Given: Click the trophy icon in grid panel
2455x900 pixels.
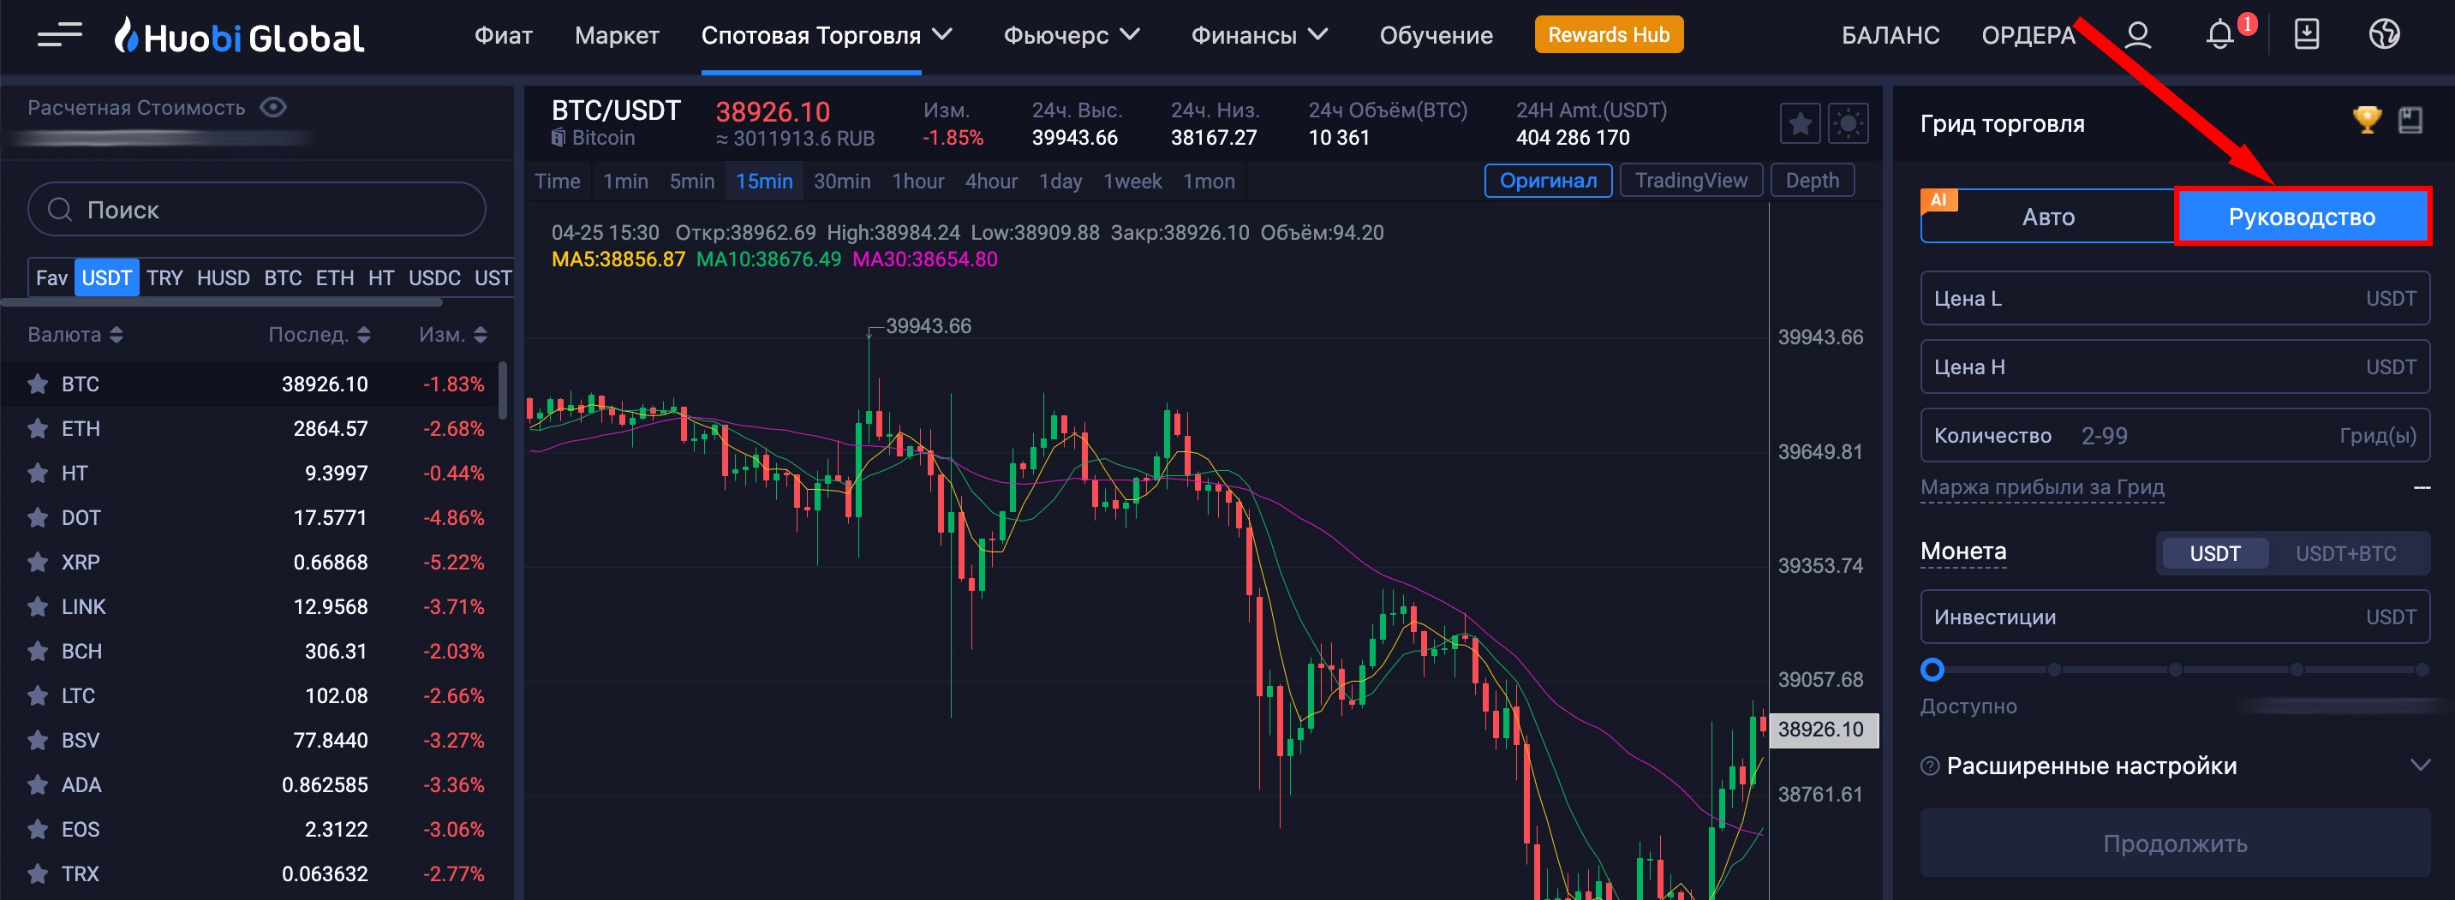Looking at the screenshot, I should pyautogui.click(x=2367, y=121).
